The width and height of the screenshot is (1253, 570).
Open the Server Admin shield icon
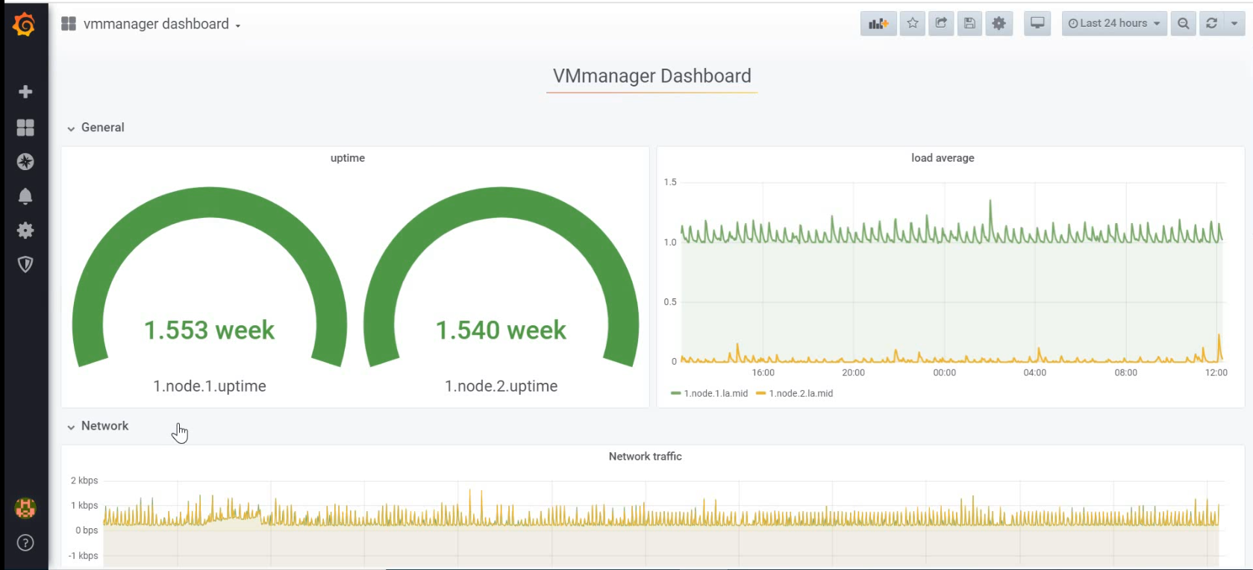[x=25, y=265]
